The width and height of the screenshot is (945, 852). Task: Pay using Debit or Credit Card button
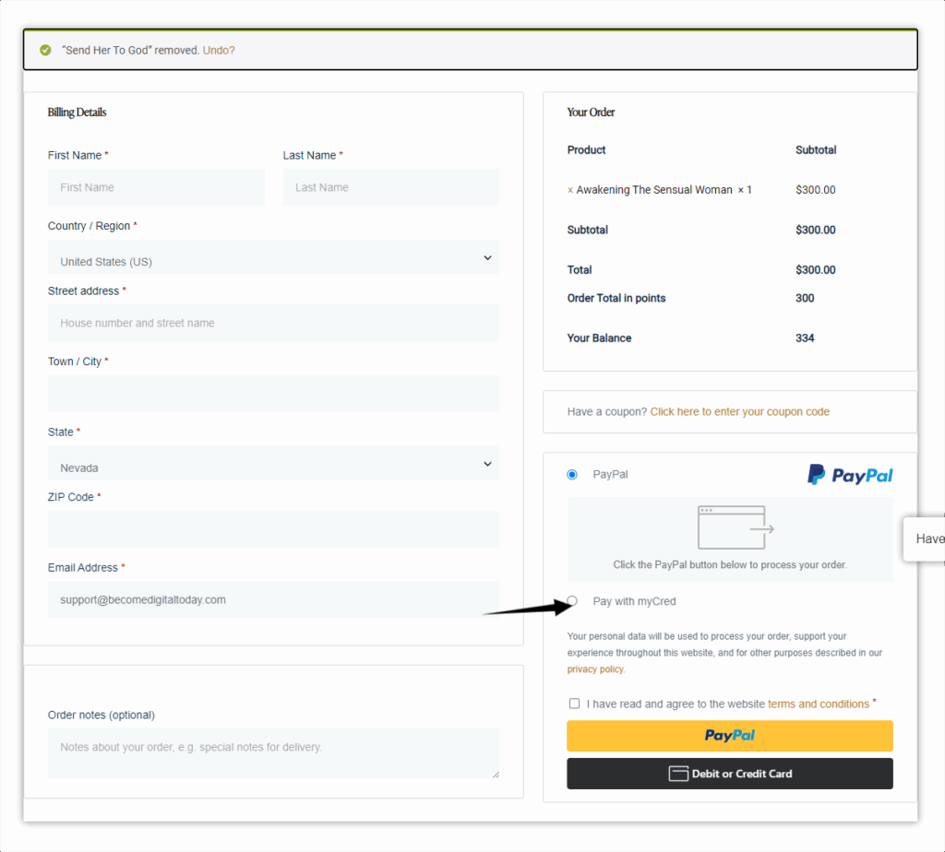click(729, 774)
